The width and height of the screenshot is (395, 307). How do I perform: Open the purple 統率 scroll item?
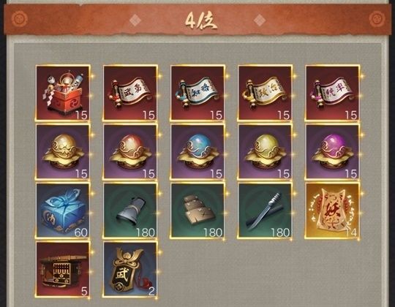[333, 93]
